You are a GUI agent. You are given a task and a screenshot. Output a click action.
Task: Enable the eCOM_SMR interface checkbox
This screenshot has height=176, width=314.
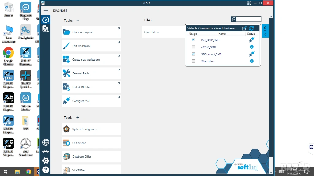coord(193,47)
